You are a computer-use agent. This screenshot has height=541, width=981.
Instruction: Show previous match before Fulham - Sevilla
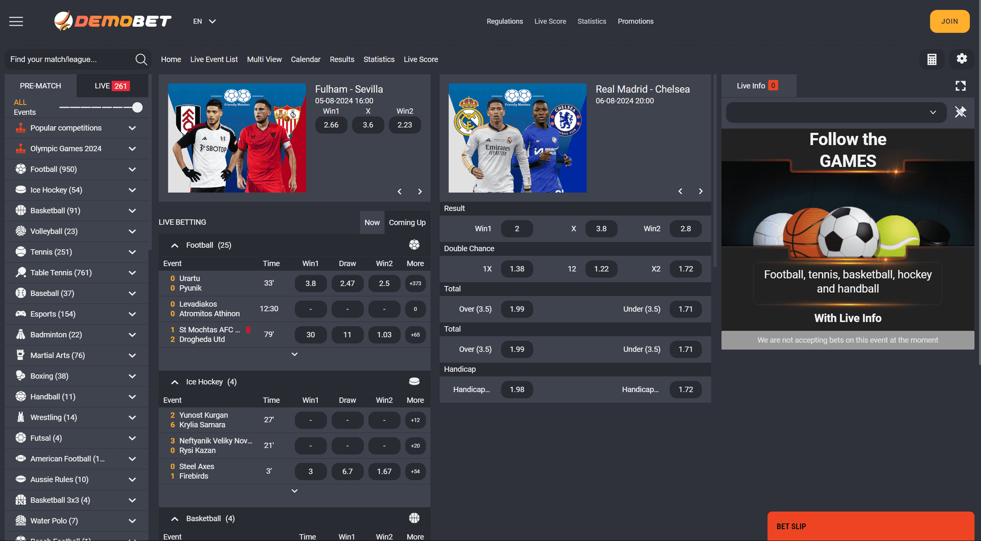click(400, 191)
